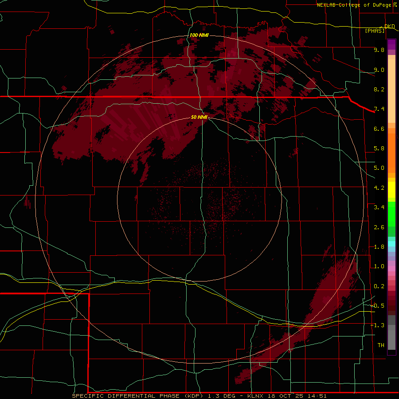Click the 5.8 scale value

(379, 149)
